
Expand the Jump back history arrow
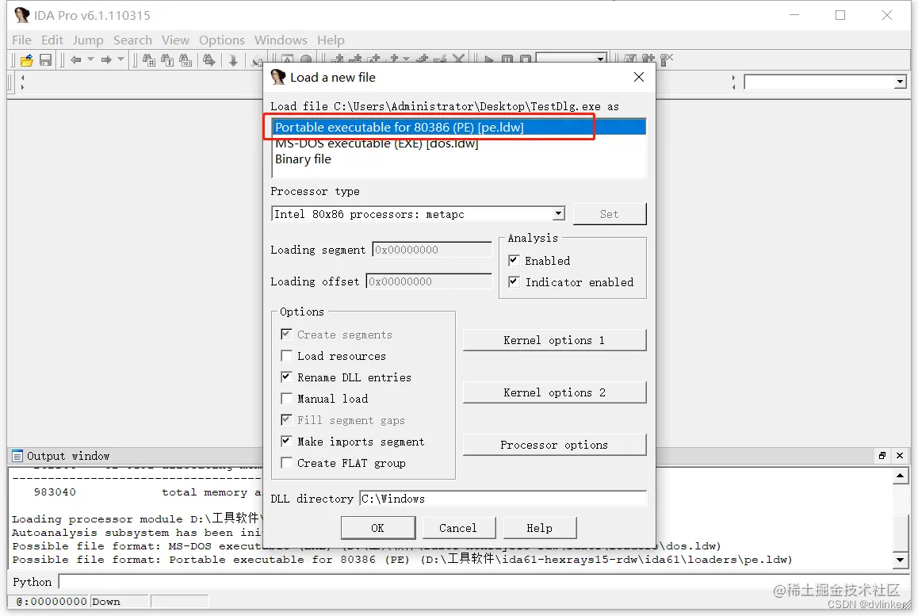pyautogui.click(x=90, y=59)
